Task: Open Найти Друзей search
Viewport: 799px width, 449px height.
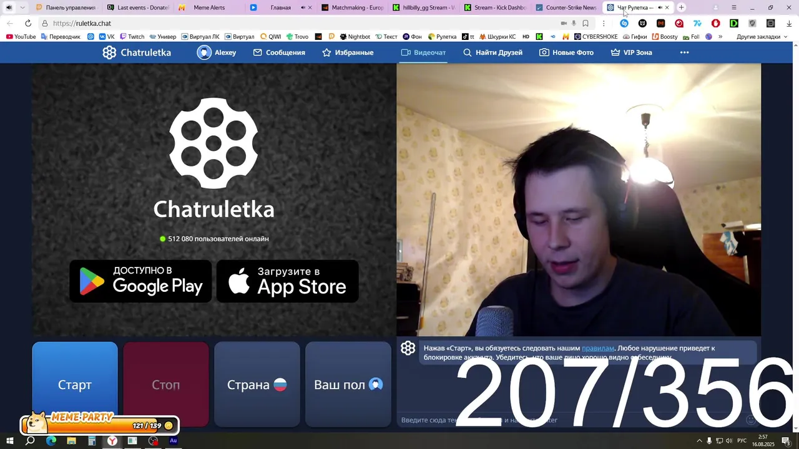Action: [493, 52]
